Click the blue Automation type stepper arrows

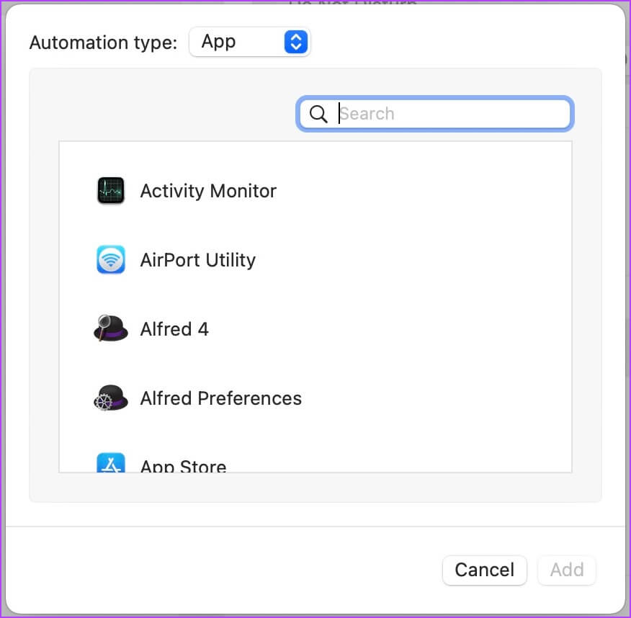click(296, 42)
